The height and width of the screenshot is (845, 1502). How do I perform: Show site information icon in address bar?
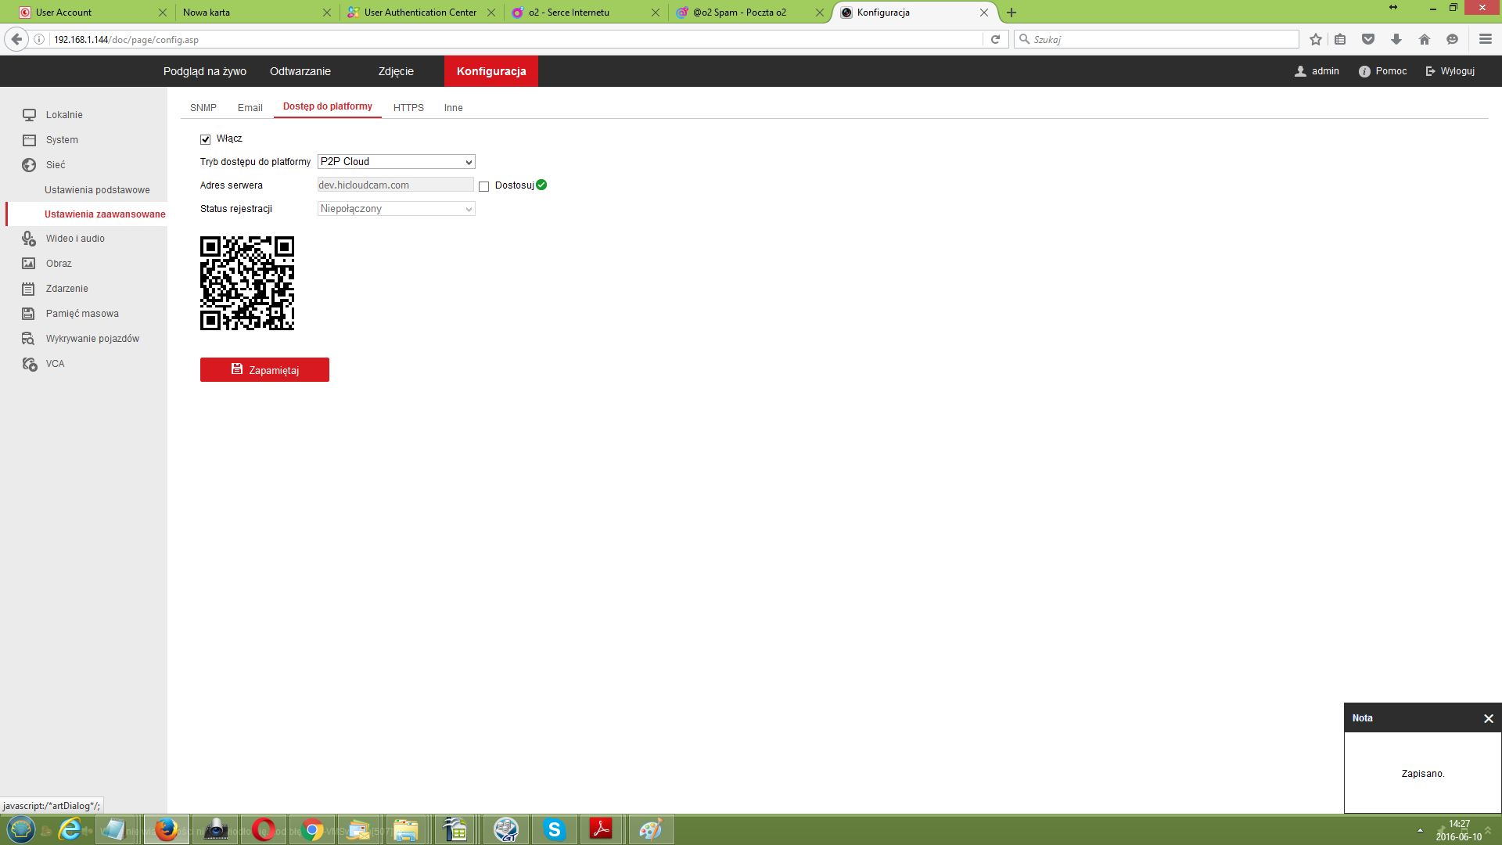39,39
